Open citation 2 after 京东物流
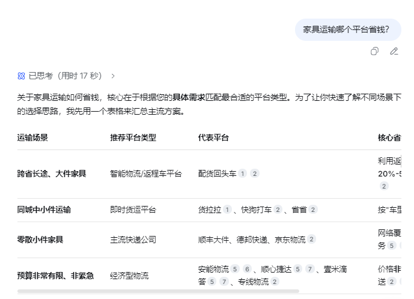Viewport: 414px width, 299px height. 311,239
